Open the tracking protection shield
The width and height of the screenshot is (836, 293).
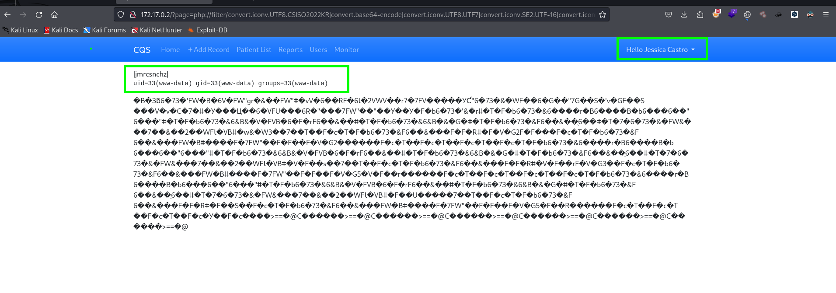(121, 15)
